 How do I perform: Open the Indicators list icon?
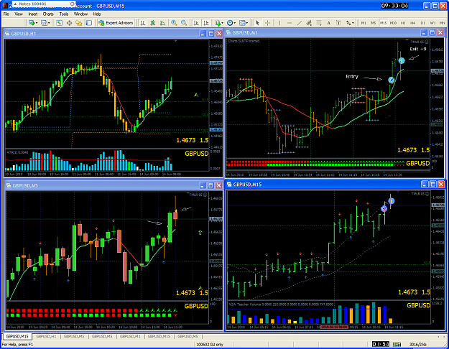pos(218,23)
